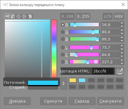The width and height of the screenshot is (128, 109).
Task: Select the L channel radio button
Action: point(63,47)
